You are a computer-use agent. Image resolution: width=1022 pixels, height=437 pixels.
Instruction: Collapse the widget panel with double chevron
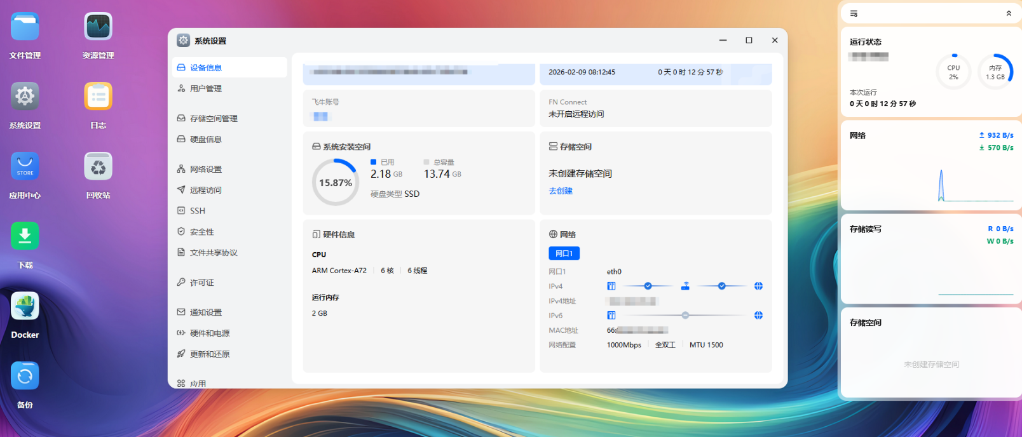click(1008, 13)
